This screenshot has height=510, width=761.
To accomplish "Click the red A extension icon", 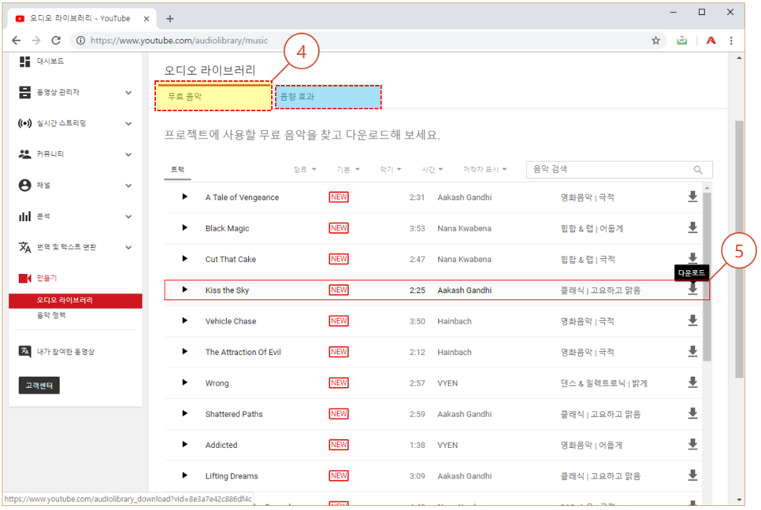I will click(x=711, y=41).
